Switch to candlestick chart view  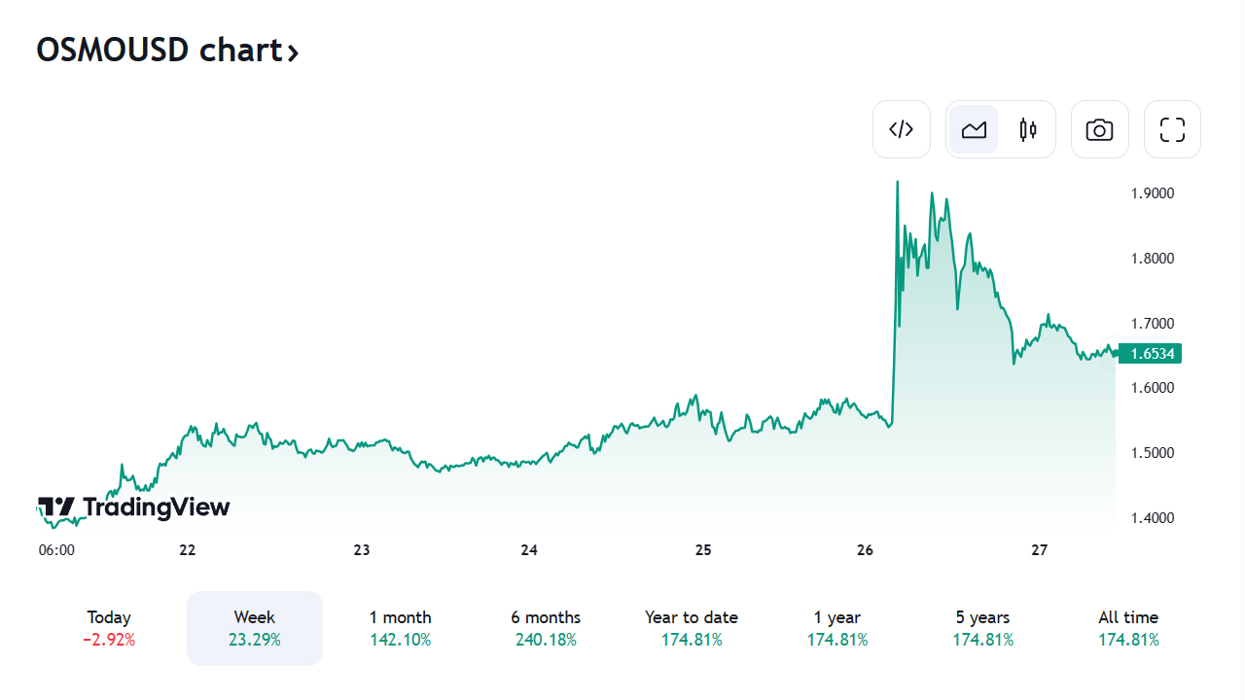click(1028, 129)
